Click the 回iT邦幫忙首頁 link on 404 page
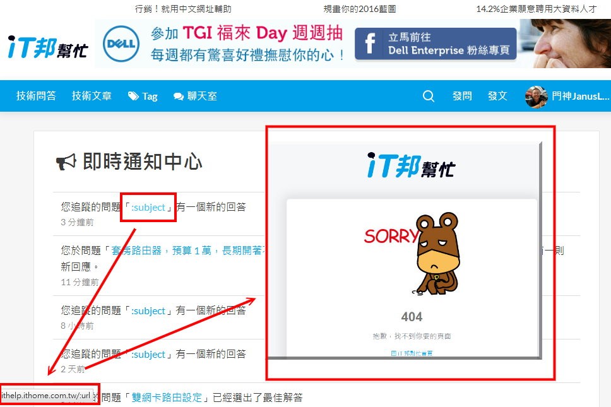 412,353
